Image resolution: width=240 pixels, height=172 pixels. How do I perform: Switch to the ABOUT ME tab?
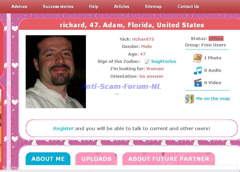pos(48,159)
